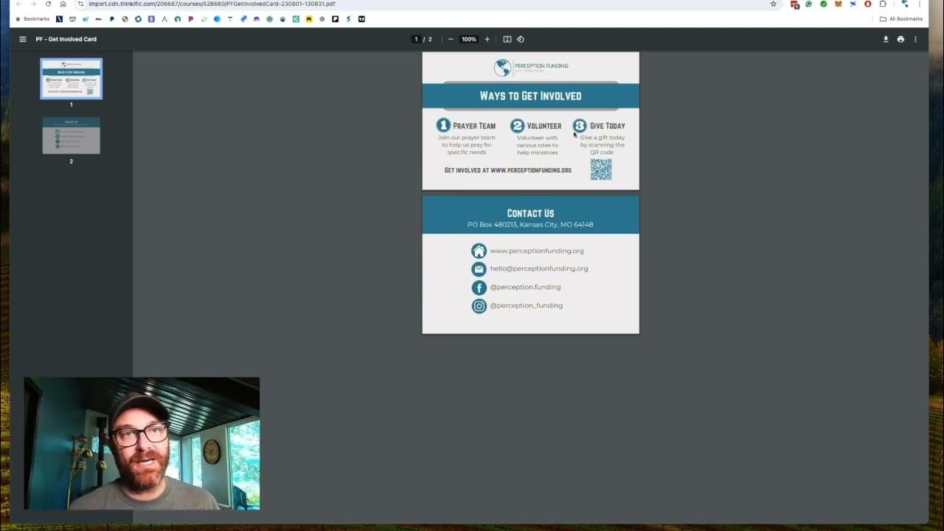Screen dimensions: 944x531
Task: Click the PO Box 480213 address line
Action: pyautogui.click(x=530, y=224)
